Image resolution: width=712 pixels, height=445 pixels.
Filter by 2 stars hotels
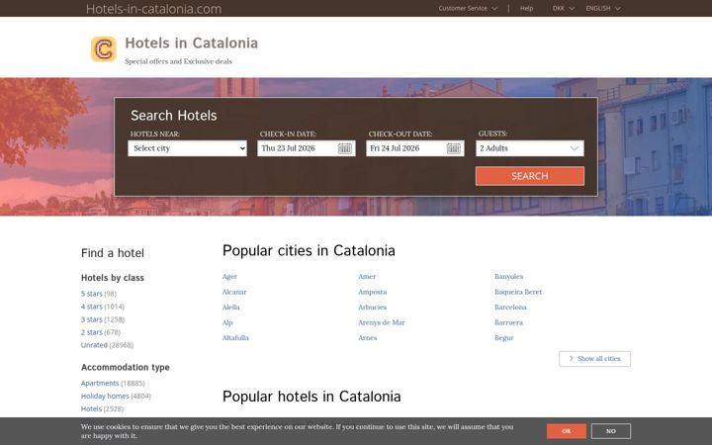pyautogui.click(x=92, y=332)
